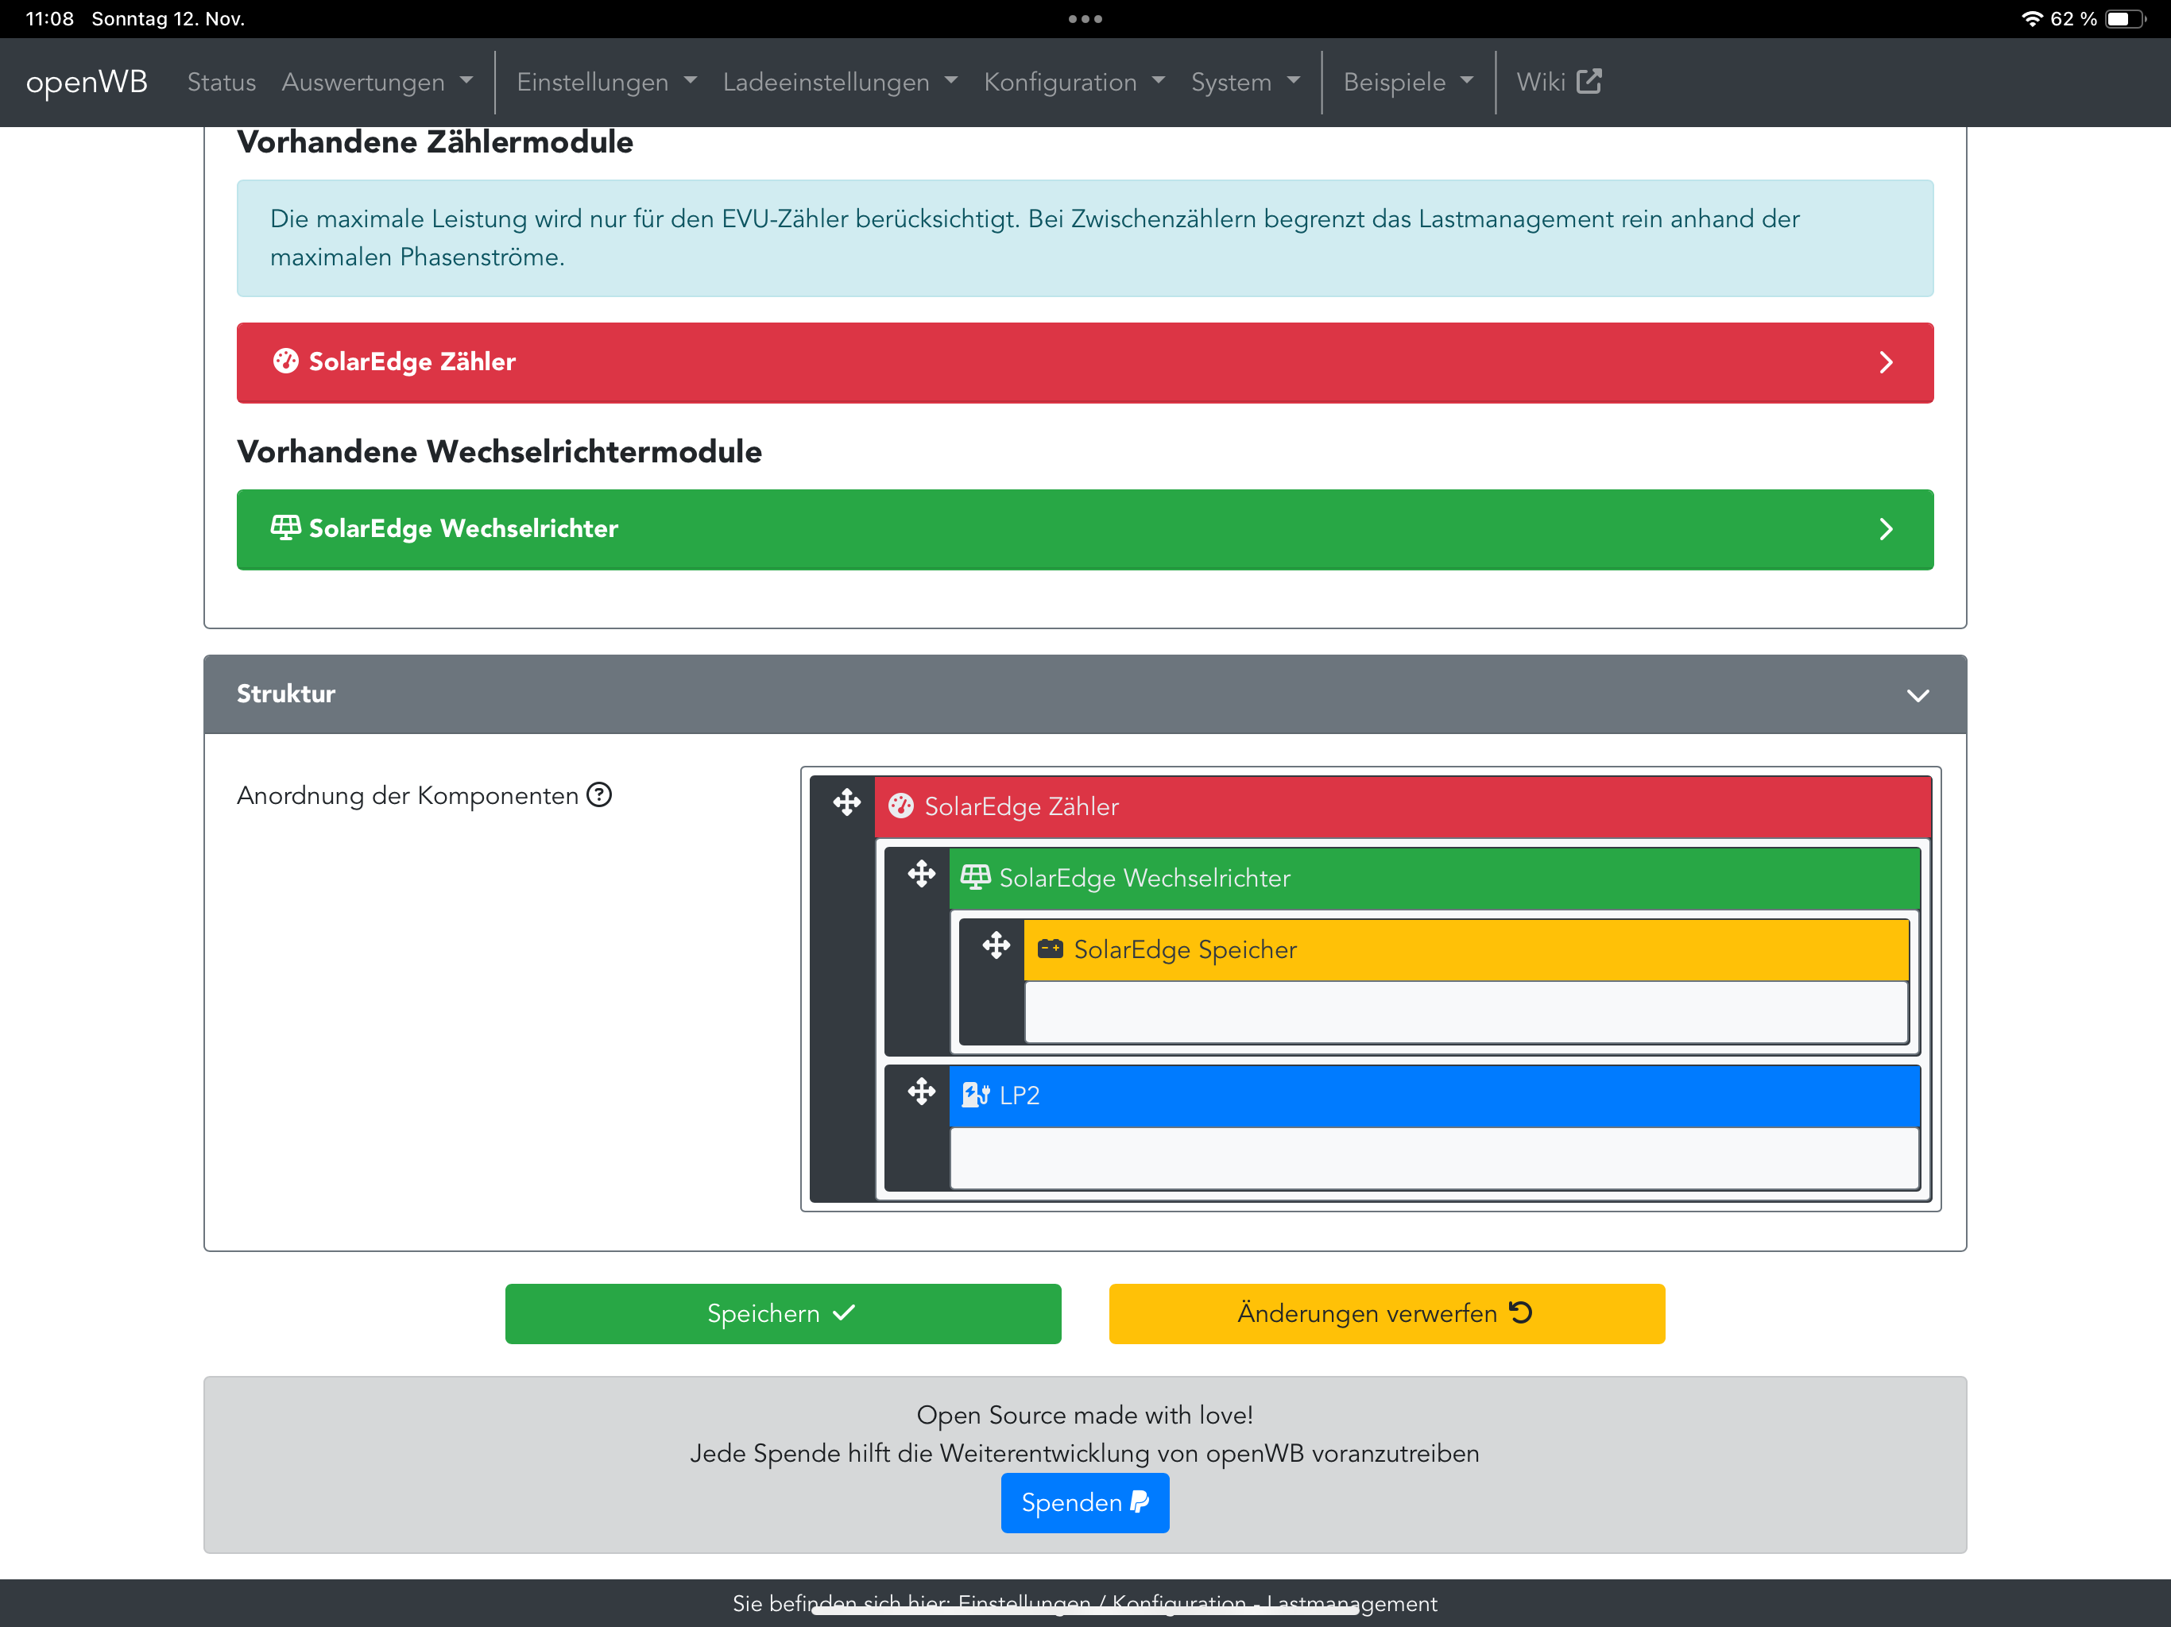Viewport: 2171px width, 1627px height.
Task: Open the Auswertungen menu
Action: coord(376,83)
